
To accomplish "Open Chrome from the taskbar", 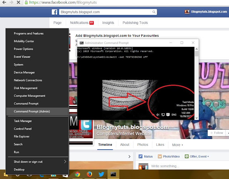I will 77,174.
